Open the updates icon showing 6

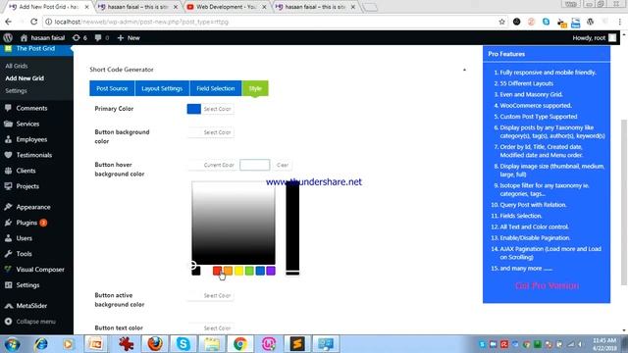point(79,37)
